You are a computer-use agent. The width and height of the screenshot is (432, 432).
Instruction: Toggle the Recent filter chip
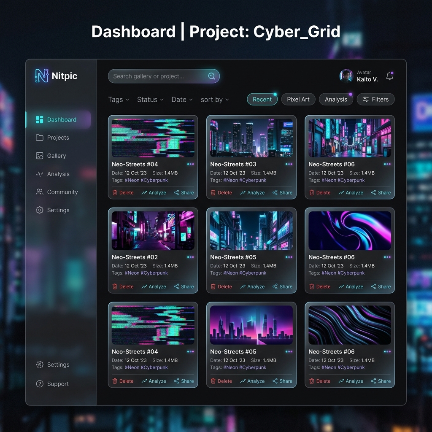pos(262,100)
